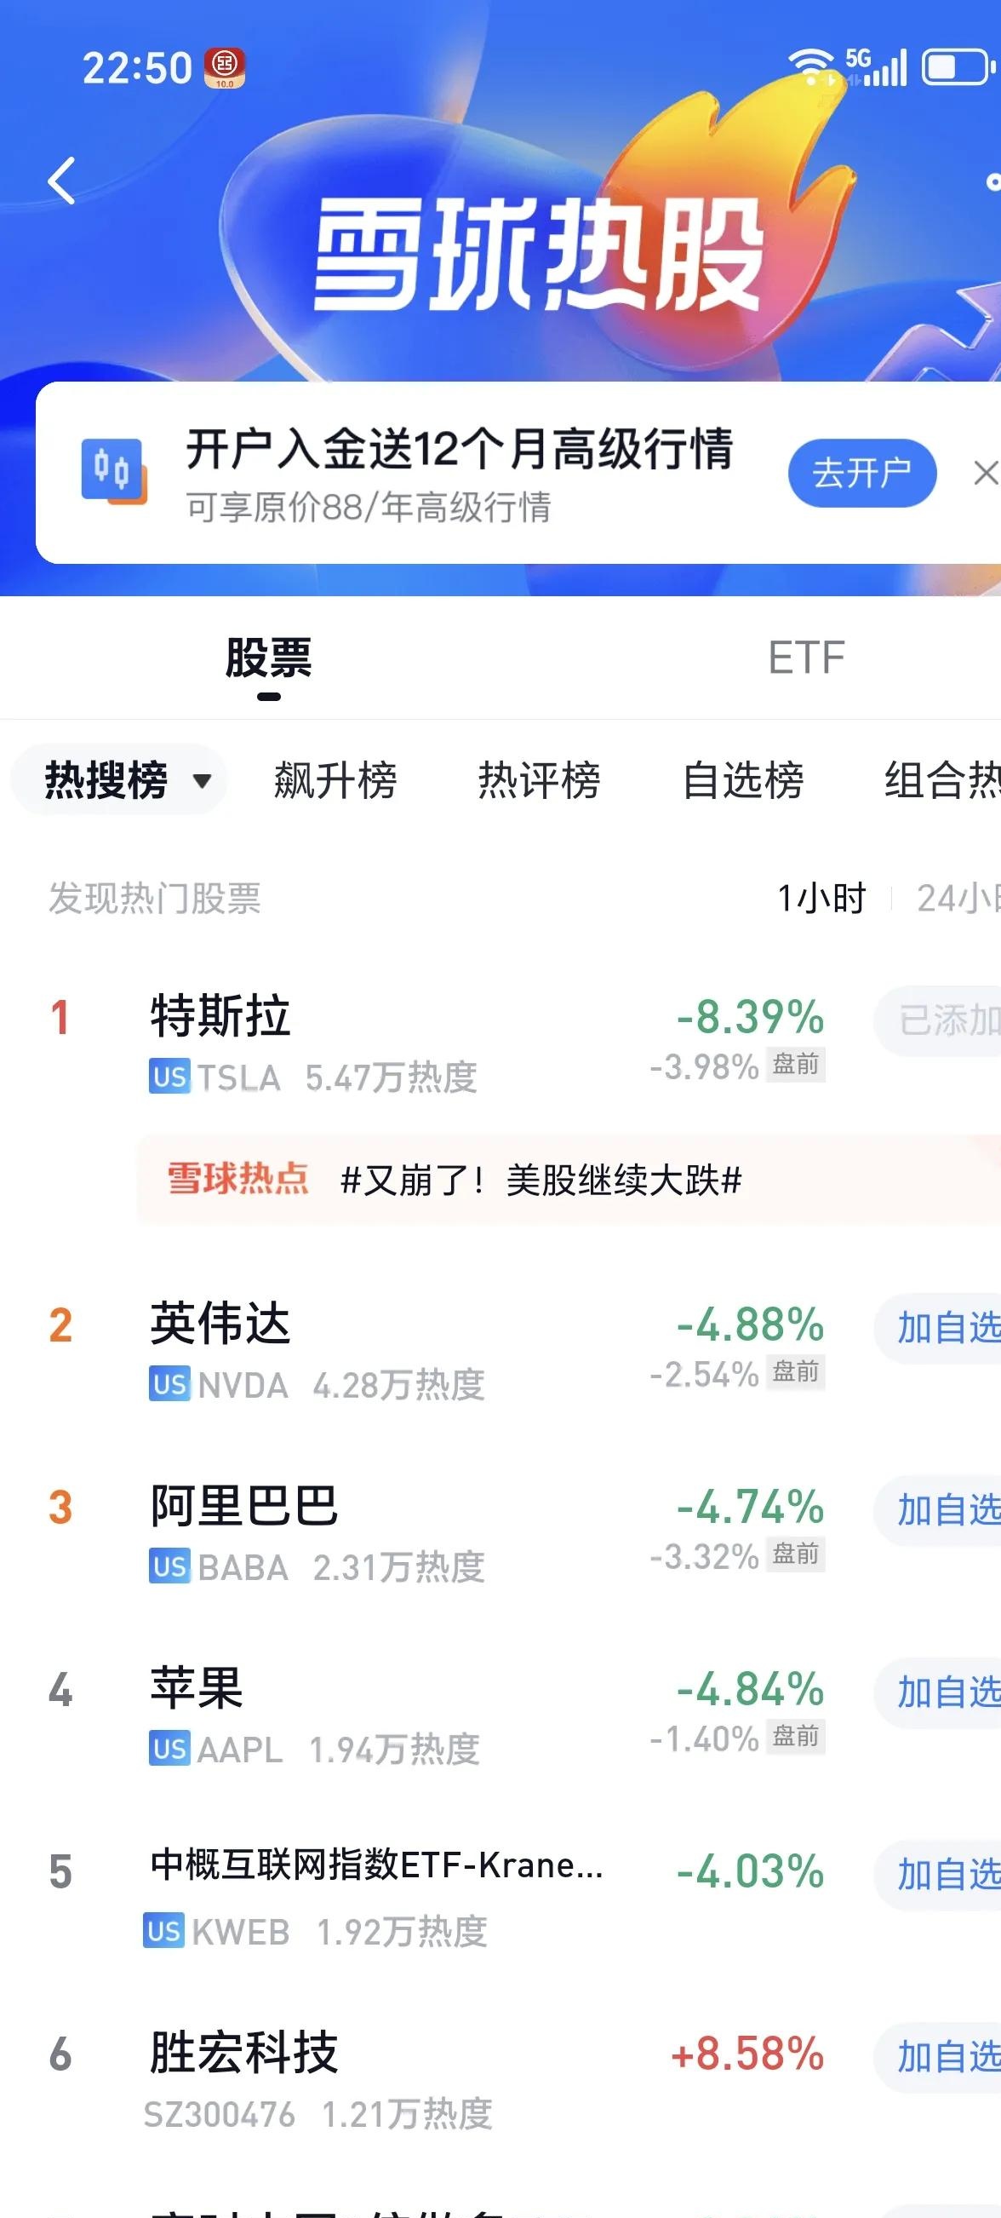The width and height of the screenshot is (1001, 2218).
Task: Switch to the 24小时 time range
Action: (x=957, y=899)
